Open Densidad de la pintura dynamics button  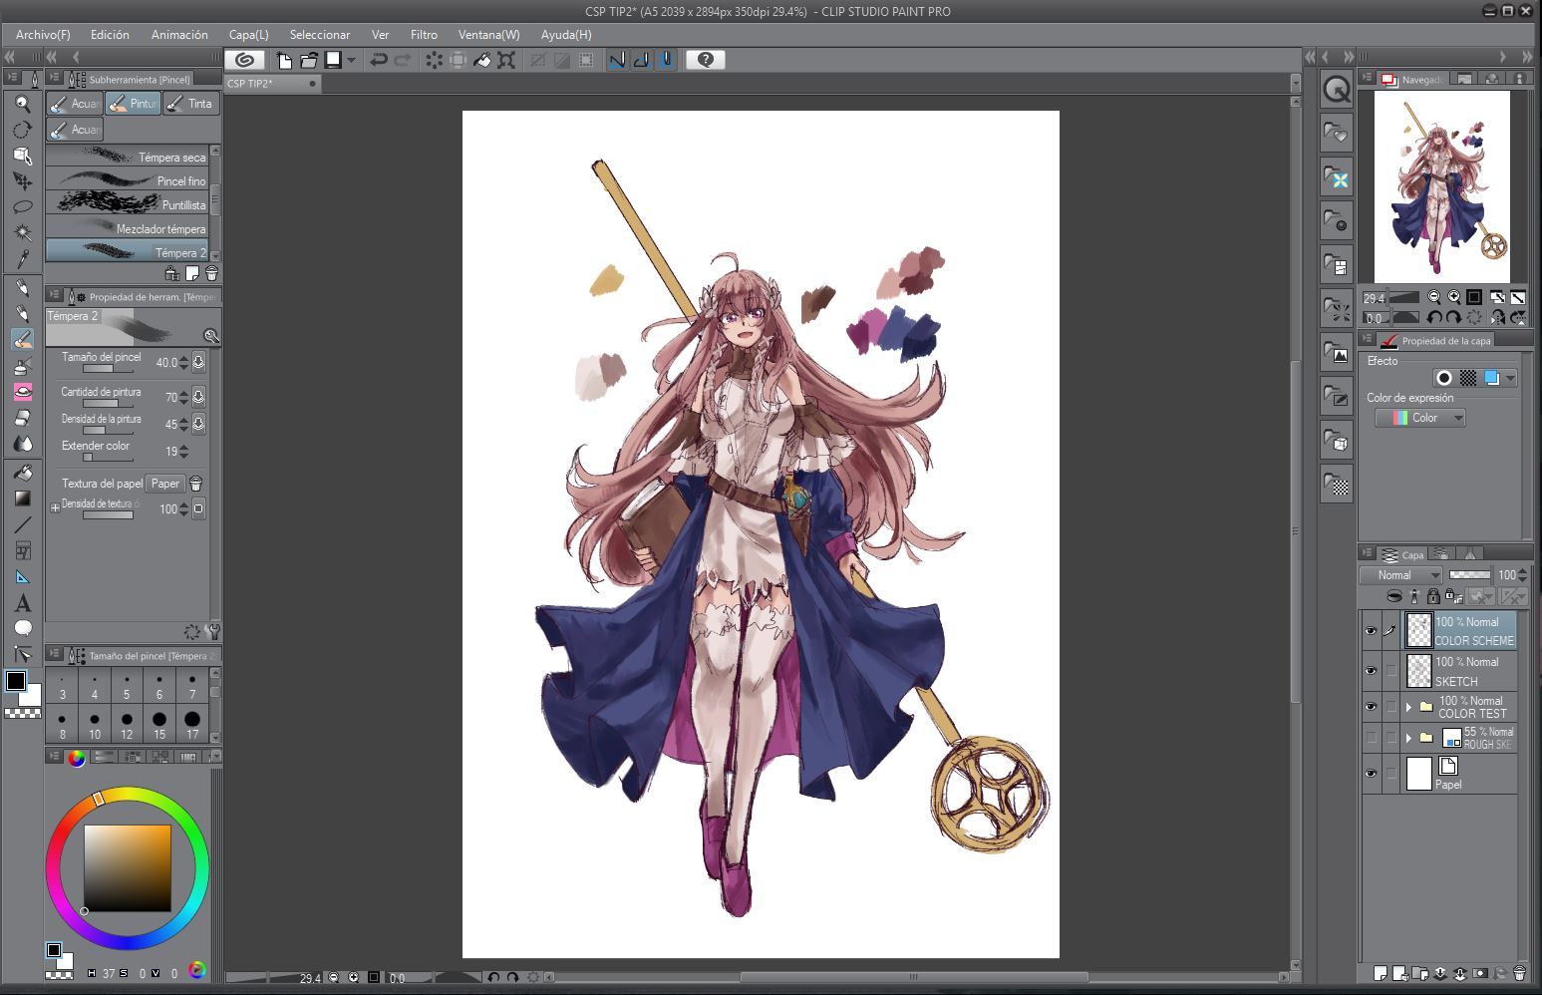[198, 424]
